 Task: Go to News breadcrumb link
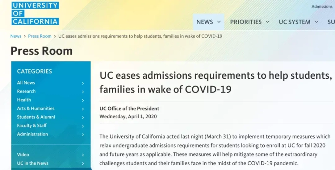(x=16, y=36)
